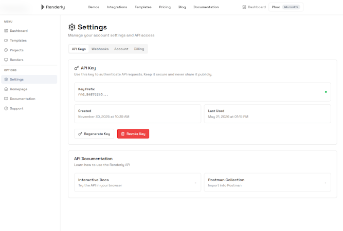Viewport: 343px width, 231px height.
Task: Open Documentation book icon in sidebar
Action: click(6, 99)
